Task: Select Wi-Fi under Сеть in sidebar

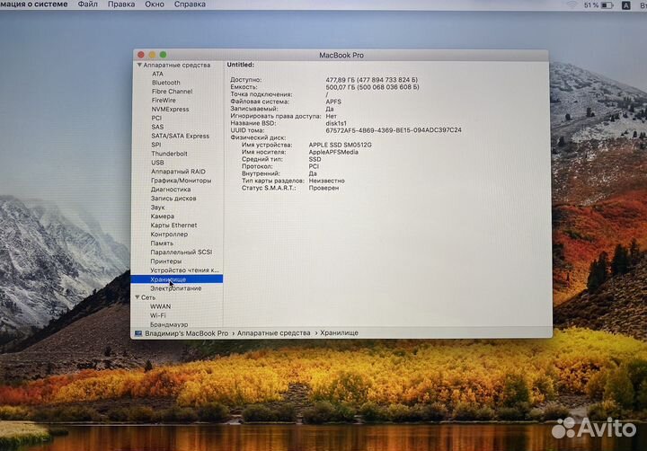Action: tap(158, 315)
